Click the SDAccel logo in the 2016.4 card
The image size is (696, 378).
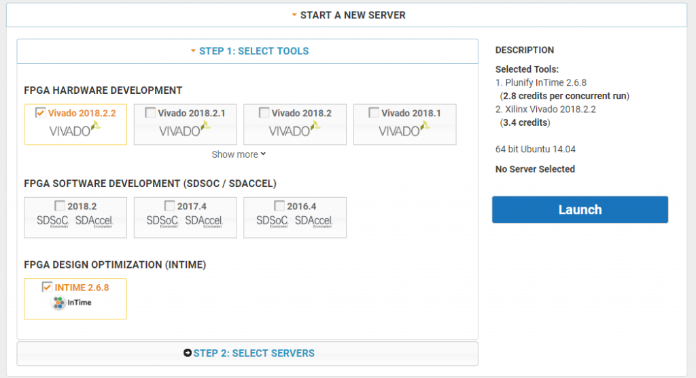tap(314, 221)
